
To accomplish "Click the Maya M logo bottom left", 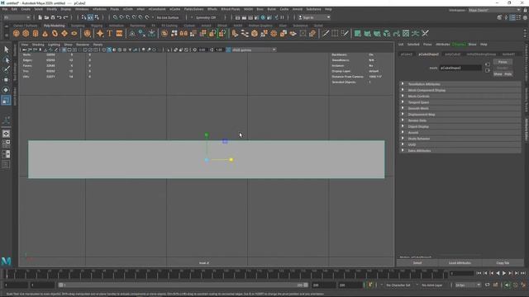I will pyautogui.click(x=6, y=261).
